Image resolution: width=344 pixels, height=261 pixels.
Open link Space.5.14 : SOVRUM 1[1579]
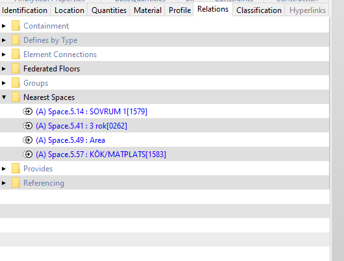coord(92,112)
